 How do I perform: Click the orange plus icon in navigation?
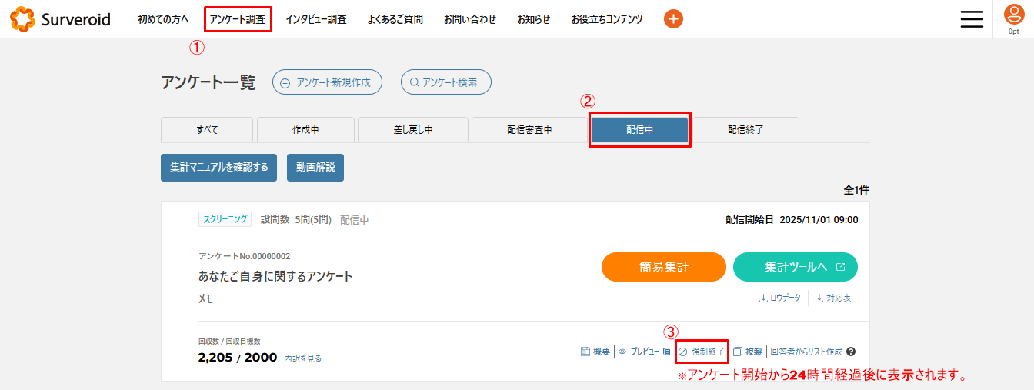673,19
